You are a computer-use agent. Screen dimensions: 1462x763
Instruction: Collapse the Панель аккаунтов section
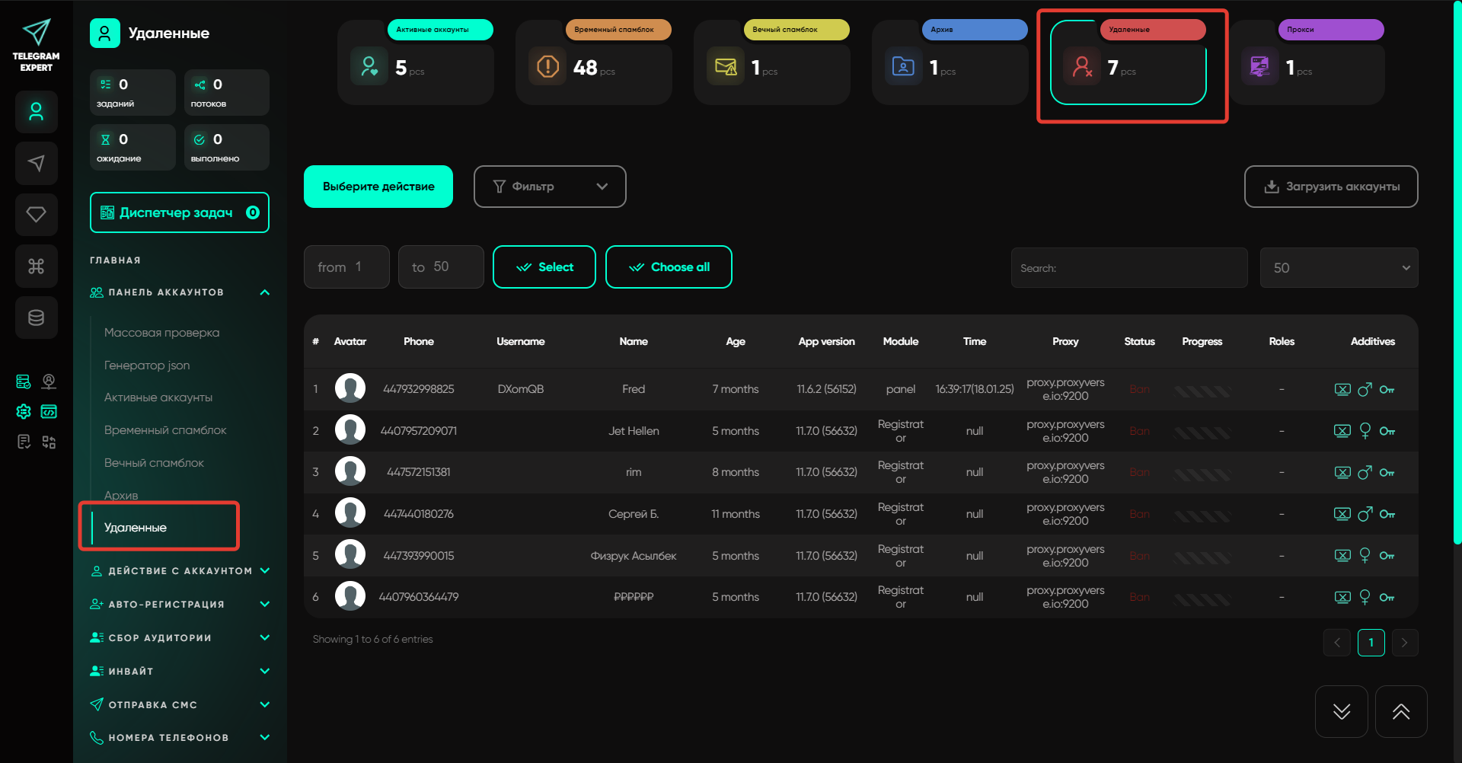264,292
